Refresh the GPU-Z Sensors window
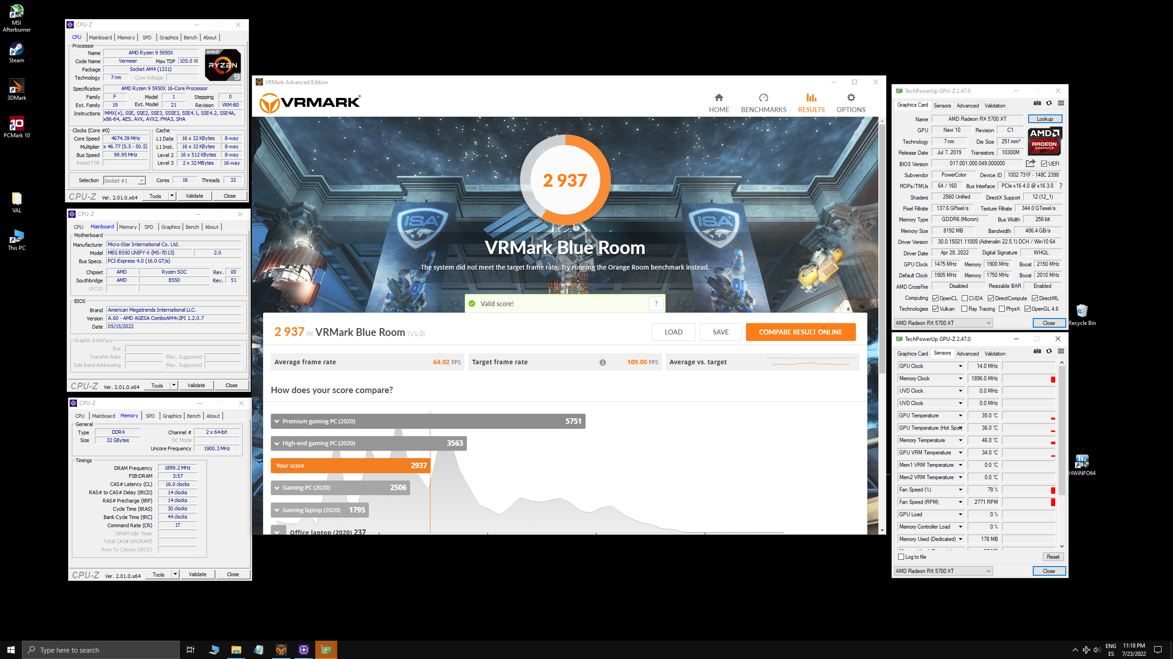Viewport: 1173px width, 659px height. tap(1049, 351)
